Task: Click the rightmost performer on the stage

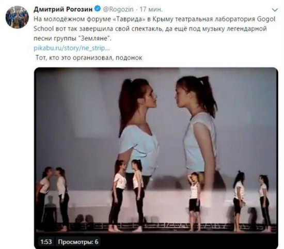Action: (265, 203)
